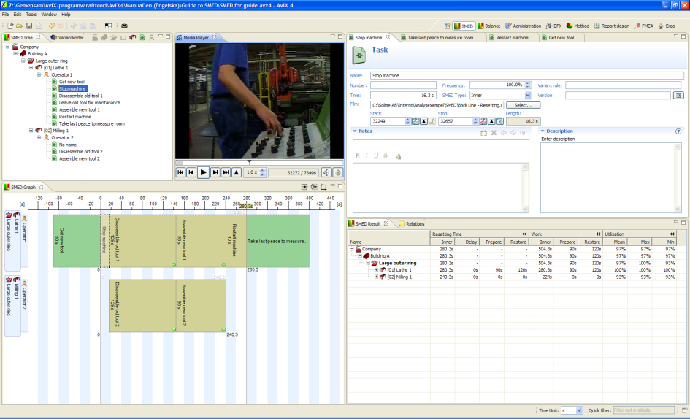Open the Balance perspective
Viewport: 690px width, 419px height.
click(488, 26)
